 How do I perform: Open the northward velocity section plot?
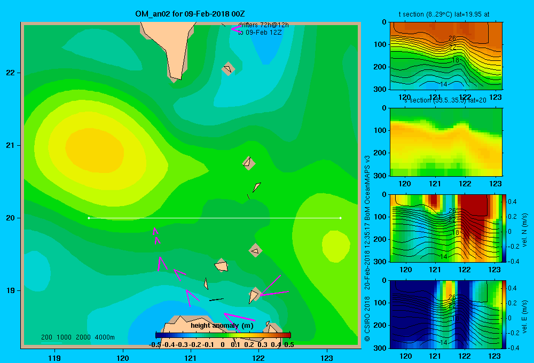446,228
